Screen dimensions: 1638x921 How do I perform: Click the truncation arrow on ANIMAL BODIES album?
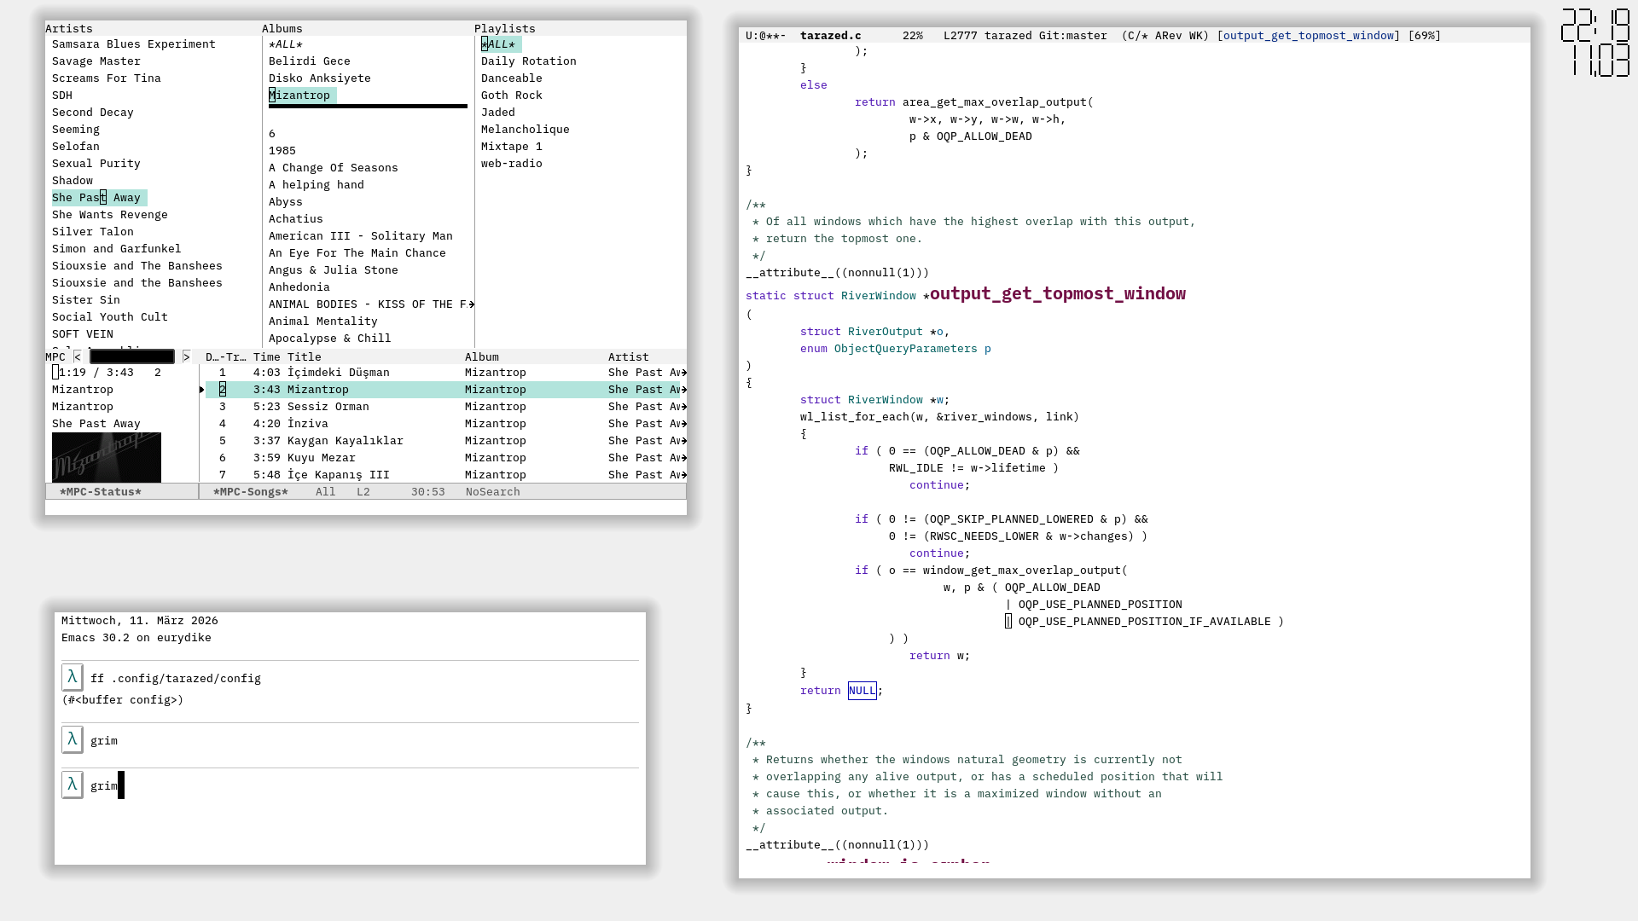pyautogui.click(x=471, y=304)
